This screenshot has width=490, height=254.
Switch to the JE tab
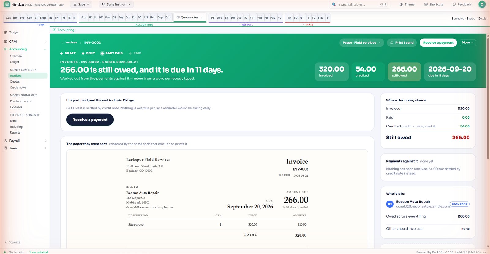point(90,17)
